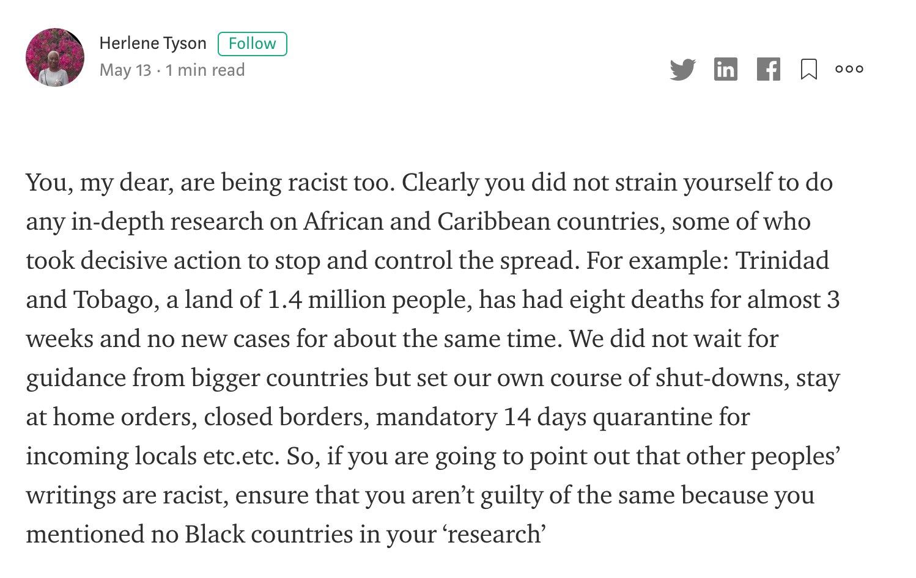Share the post on Facebook
The image size is (916, 578).
click(769, 69)
